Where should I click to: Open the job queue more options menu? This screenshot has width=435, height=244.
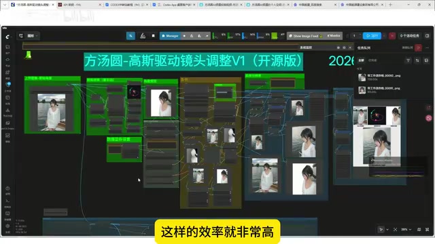click(428, 48)
